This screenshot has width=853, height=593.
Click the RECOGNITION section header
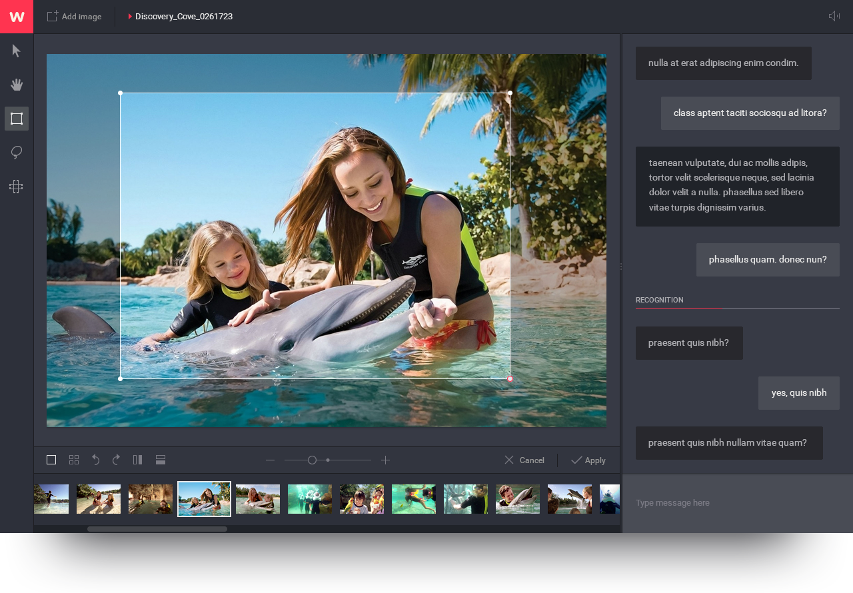660,300
